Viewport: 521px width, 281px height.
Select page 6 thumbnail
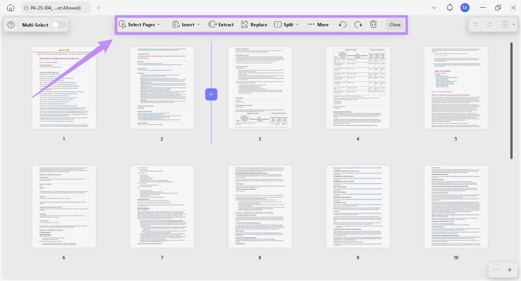click(64, 206)
